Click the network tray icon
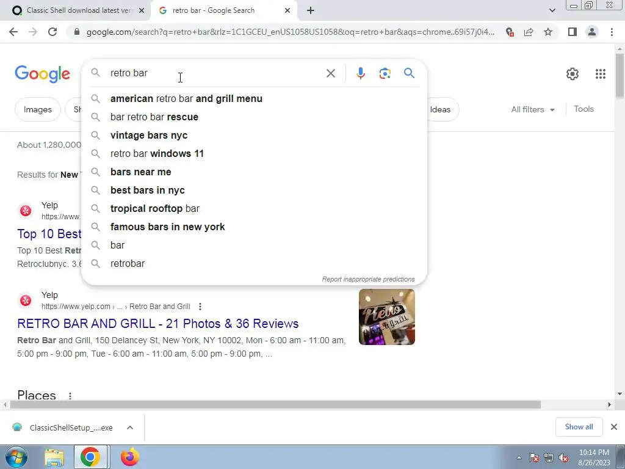 pos(549,458)
